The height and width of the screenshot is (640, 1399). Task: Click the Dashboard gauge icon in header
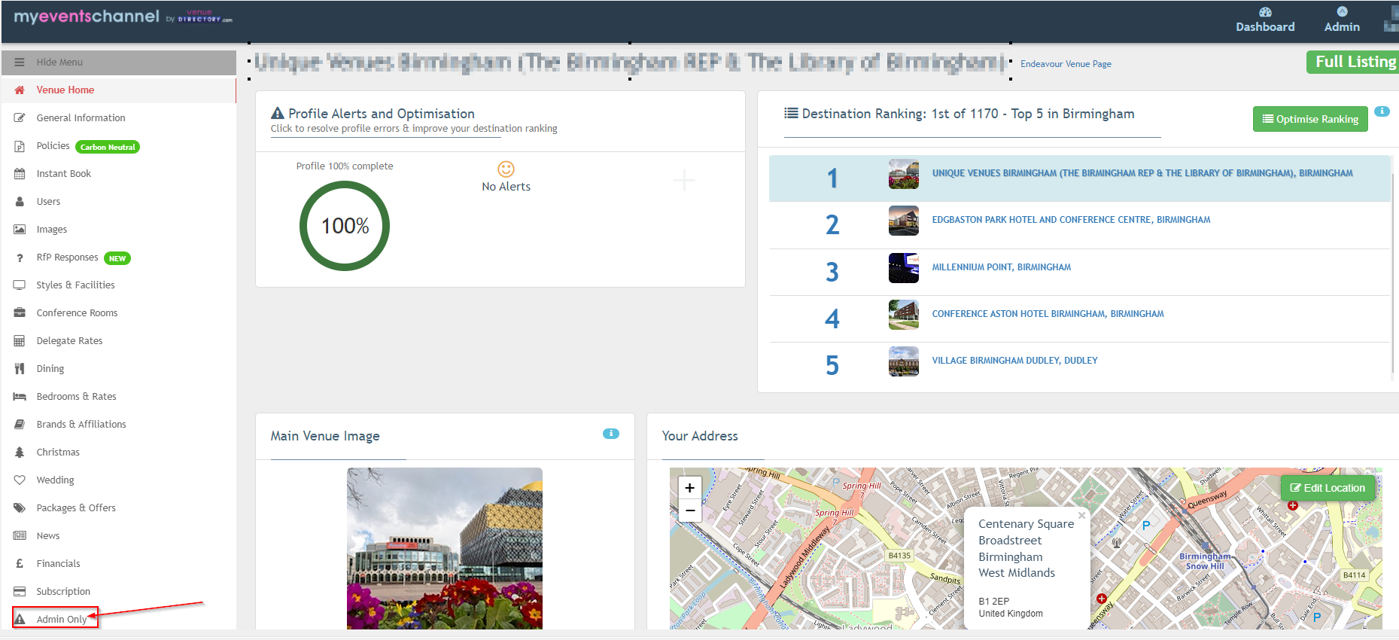pyautogui.click(x=1265, y=12)
